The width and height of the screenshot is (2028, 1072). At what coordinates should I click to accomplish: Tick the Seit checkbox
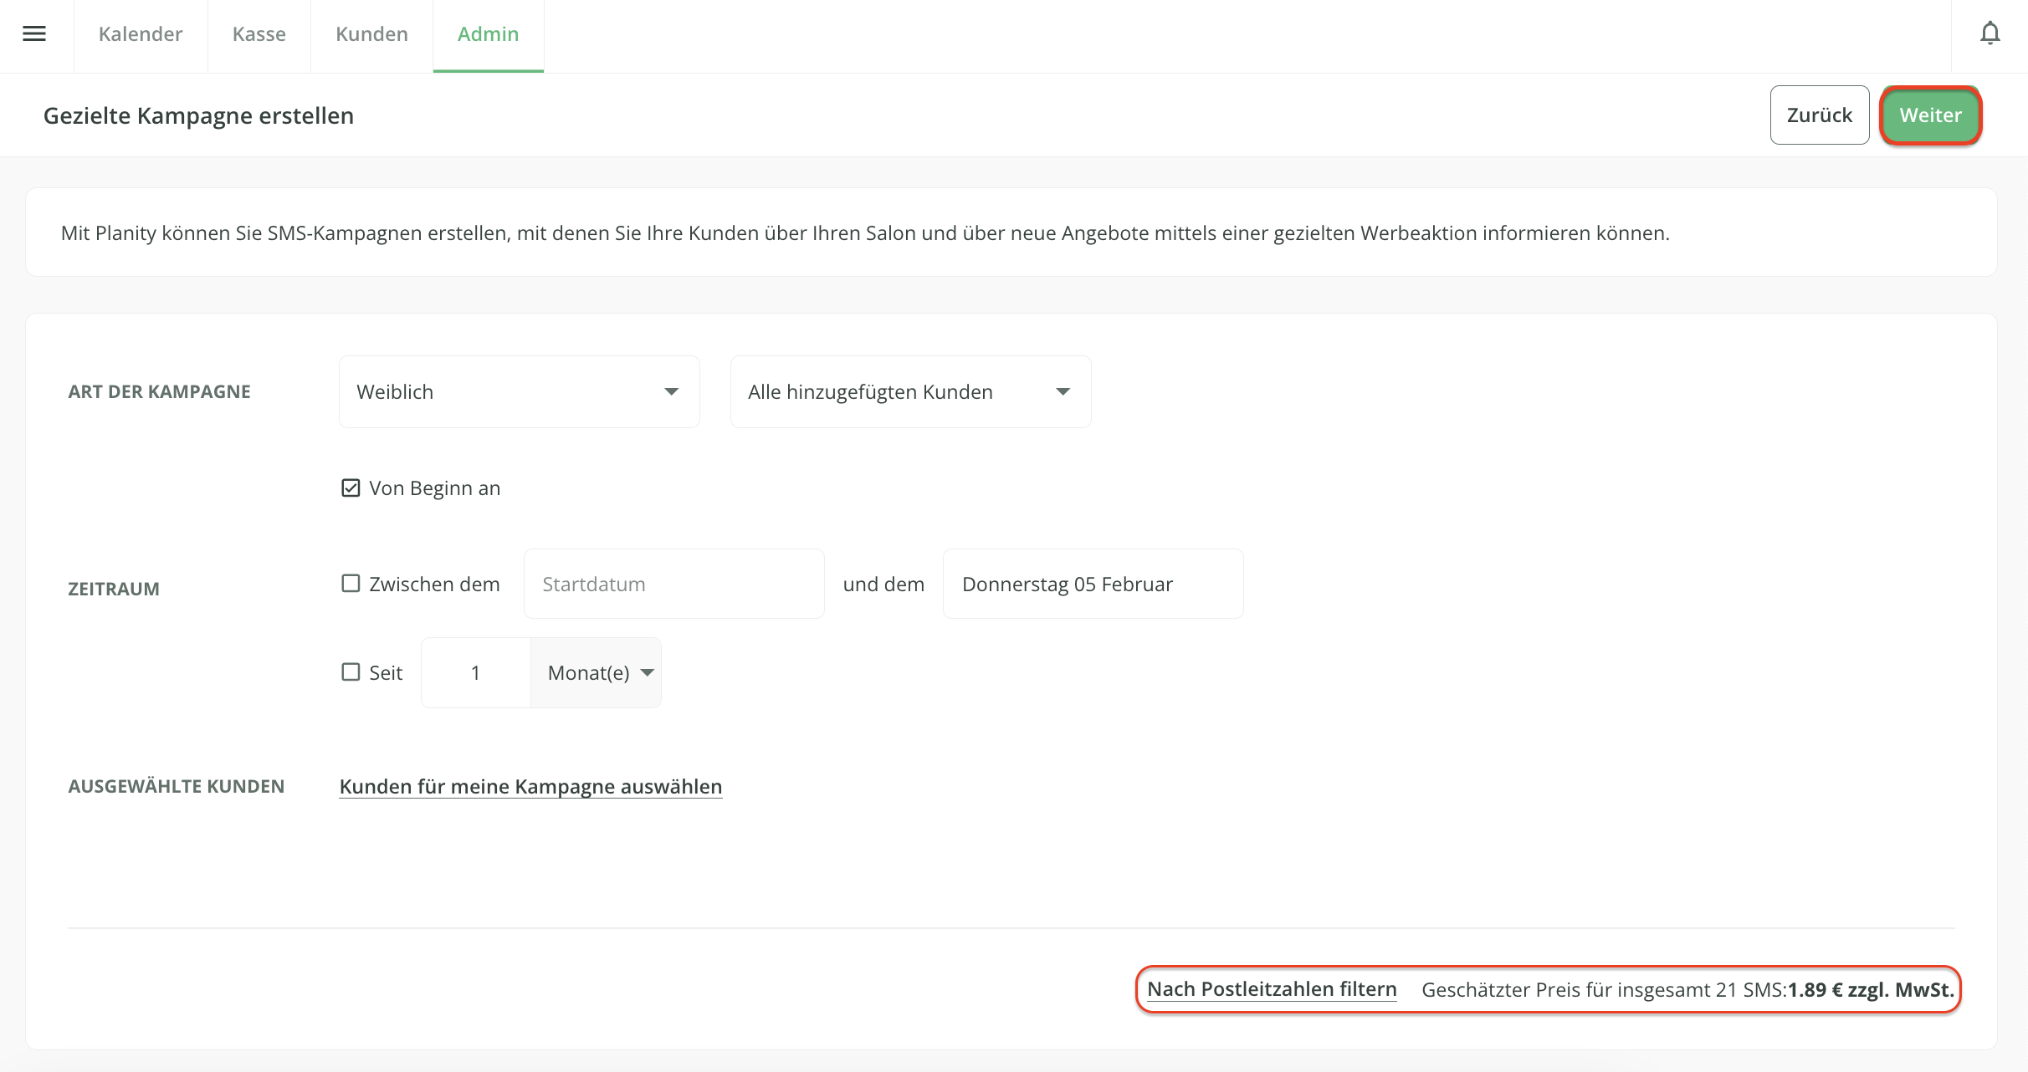pos(351,672)
